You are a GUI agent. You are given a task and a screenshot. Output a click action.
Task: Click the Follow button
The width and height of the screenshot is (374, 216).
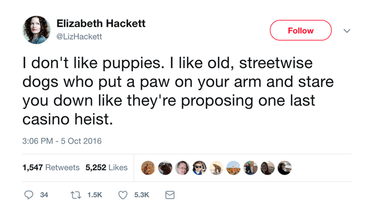tap(301, 30)
